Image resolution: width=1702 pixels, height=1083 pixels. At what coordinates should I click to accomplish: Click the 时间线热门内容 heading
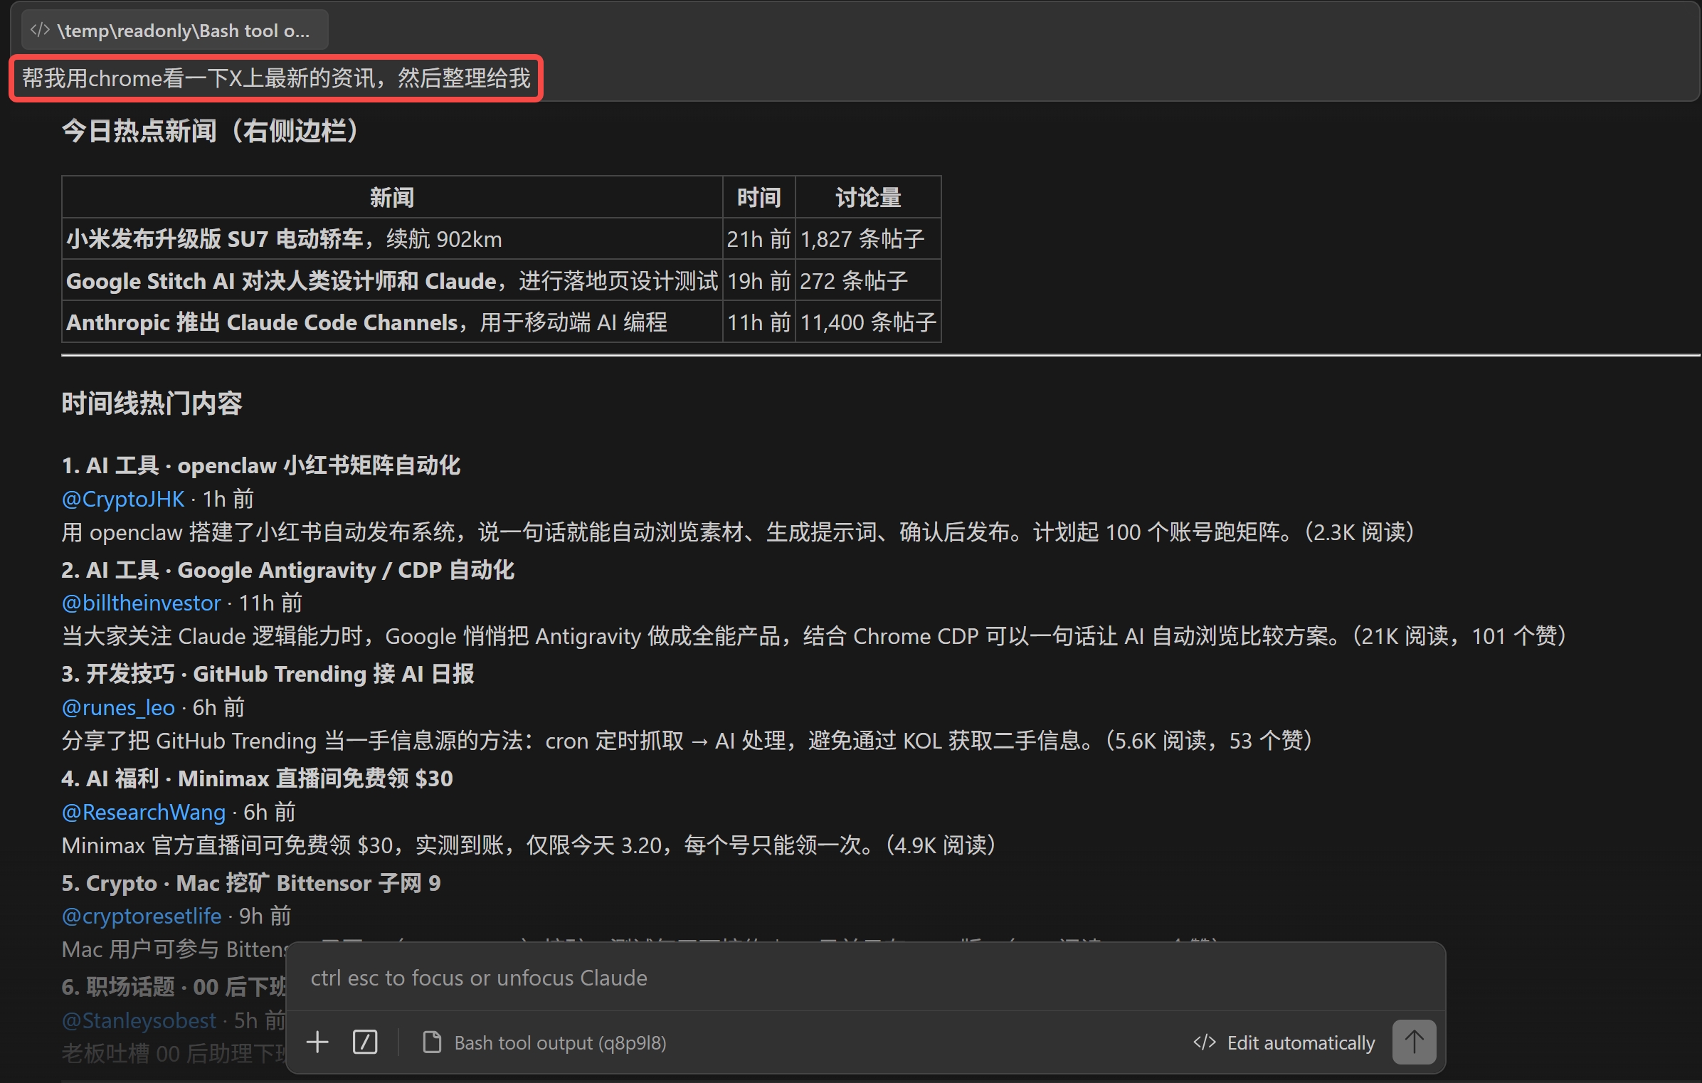152,403
